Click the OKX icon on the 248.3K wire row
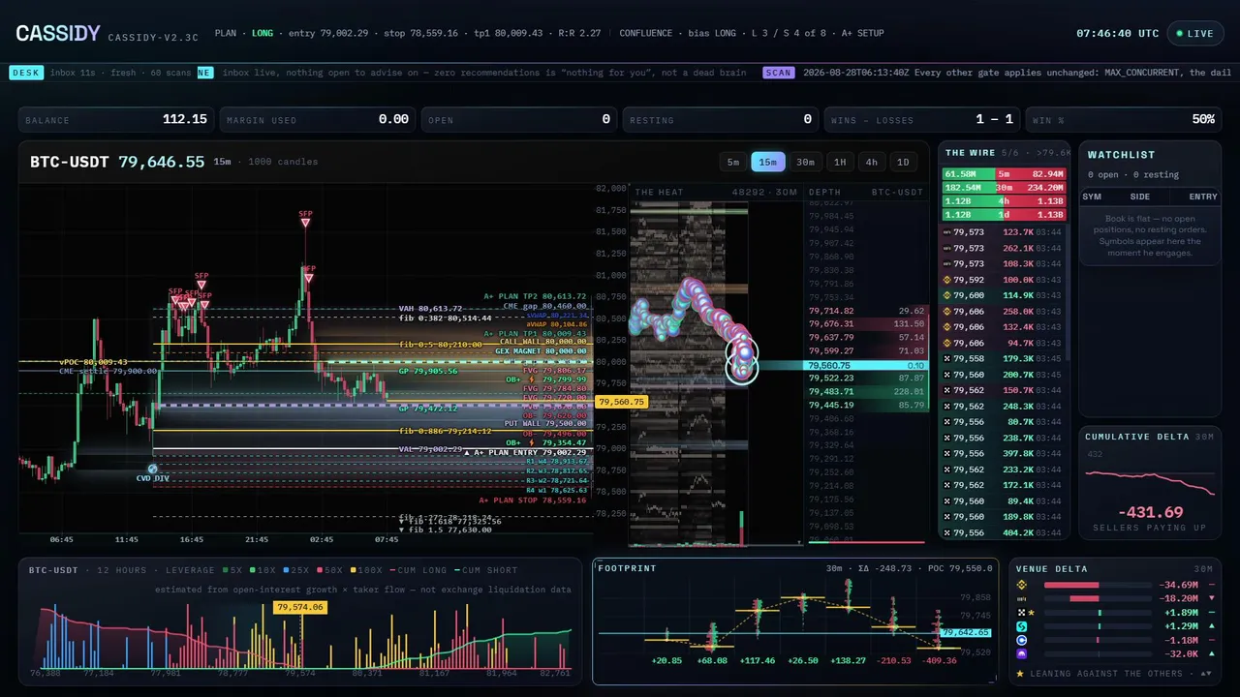The height and width of the screenshot is (697, 1240). pos(947,406)
